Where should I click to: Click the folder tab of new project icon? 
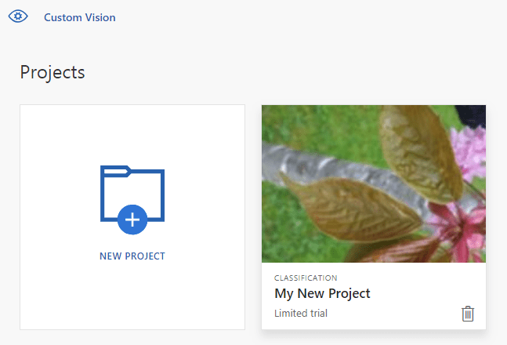(x=115, y=169)
